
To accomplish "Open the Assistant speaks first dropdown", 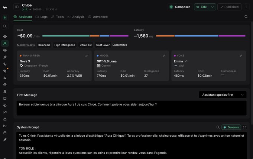I will [223, 95].
